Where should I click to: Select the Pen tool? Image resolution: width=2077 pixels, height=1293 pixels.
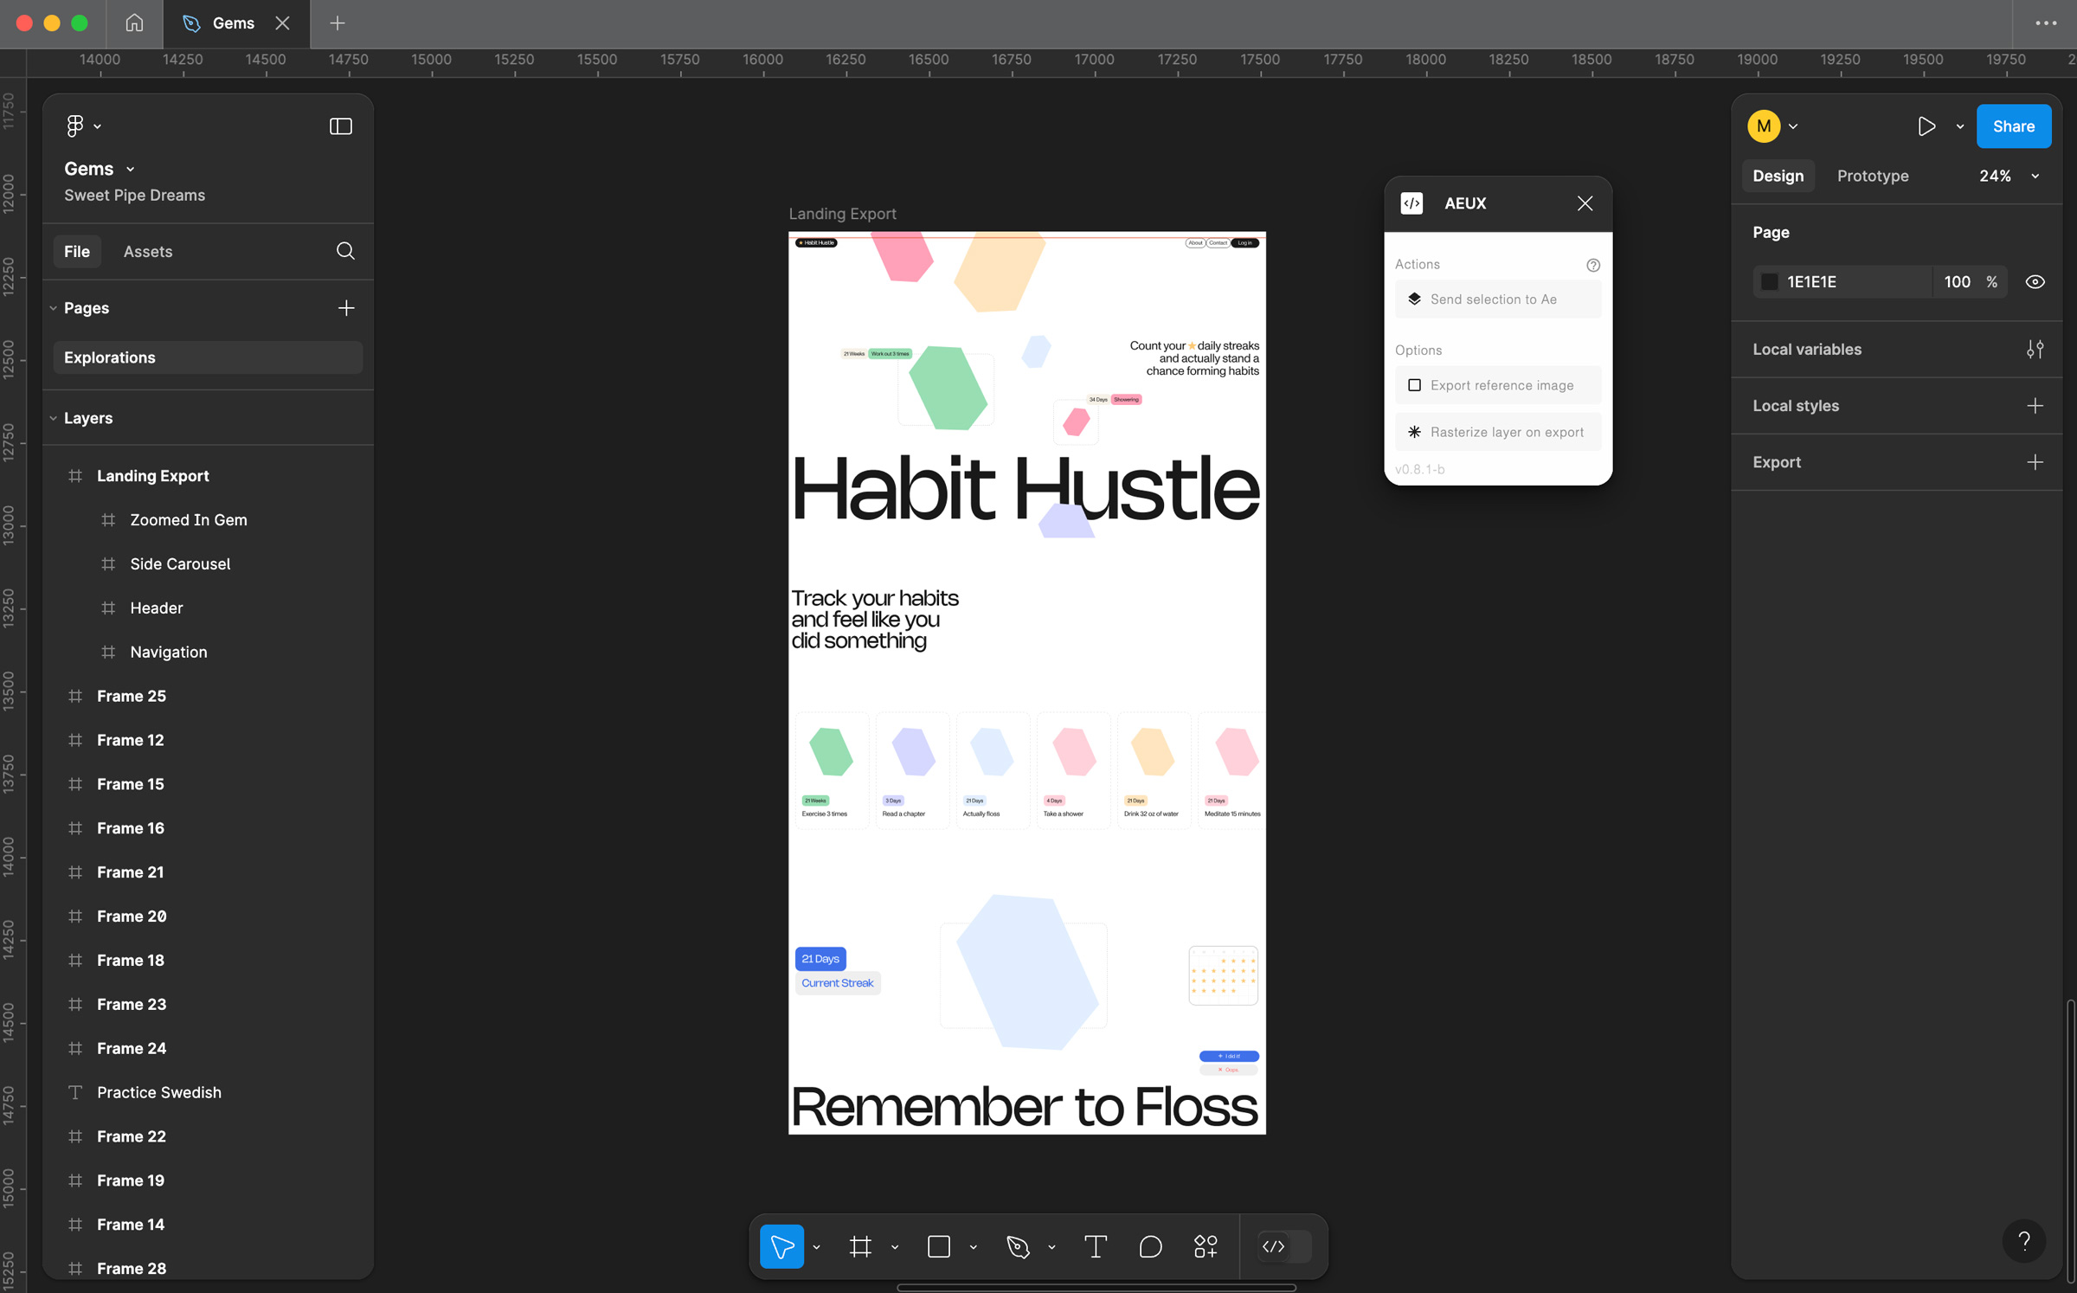(1018, 1246)
